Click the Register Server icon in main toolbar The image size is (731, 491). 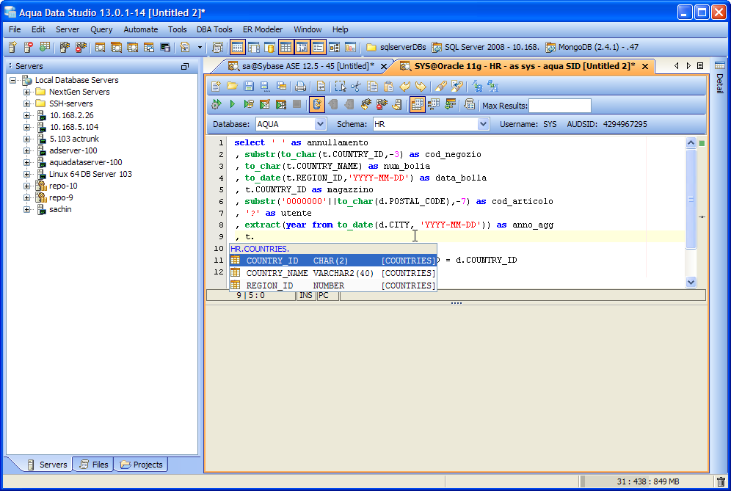point(12,47)
